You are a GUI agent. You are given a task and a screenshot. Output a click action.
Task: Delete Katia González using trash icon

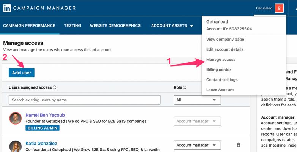(x=239, y=145)
